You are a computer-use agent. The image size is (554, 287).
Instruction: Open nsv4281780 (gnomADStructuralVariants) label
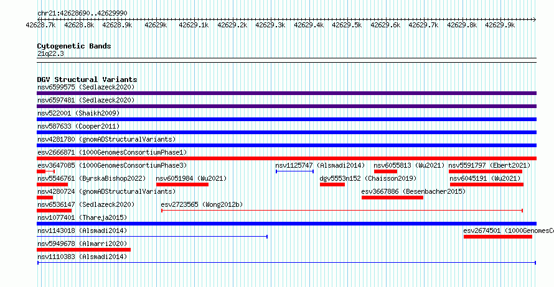[106, 139]
